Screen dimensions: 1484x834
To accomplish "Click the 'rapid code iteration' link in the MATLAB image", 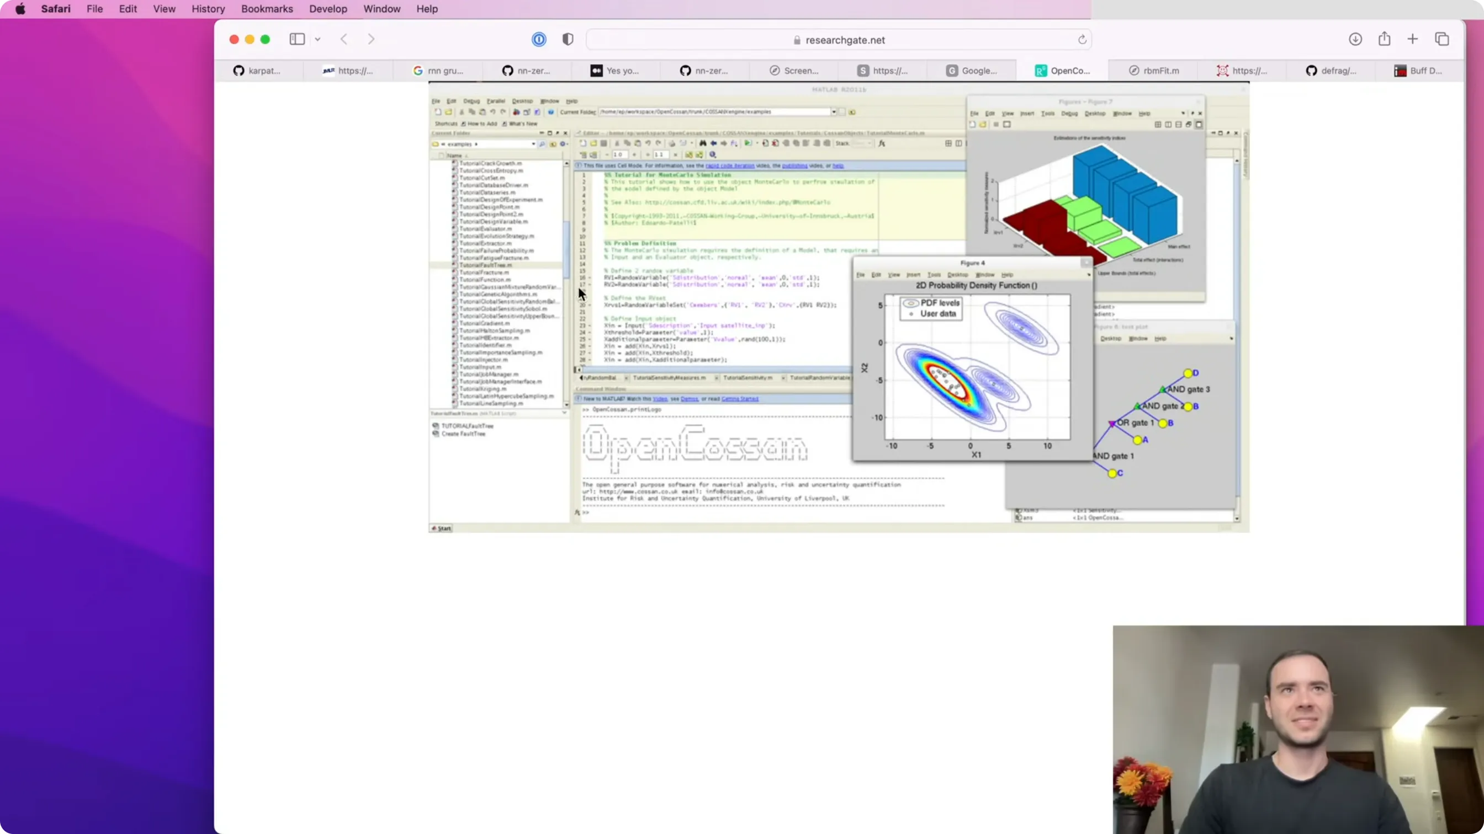I will pos(729,166).
